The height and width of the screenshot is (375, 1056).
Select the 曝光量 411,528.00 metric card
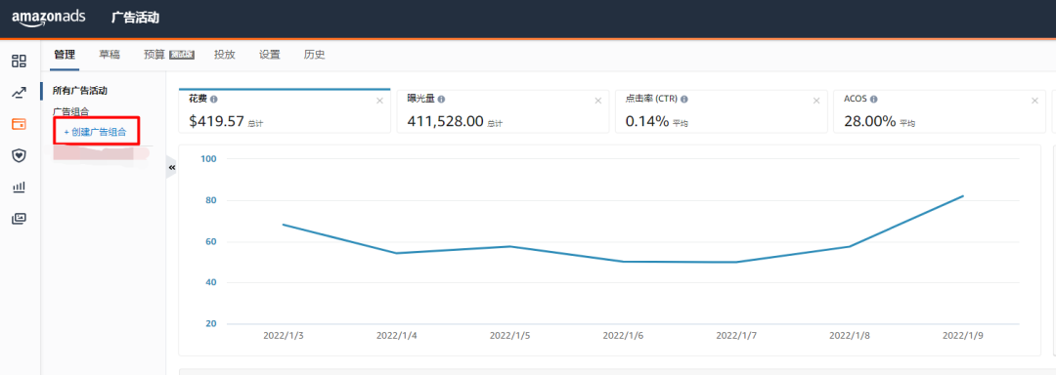coord(503,111)
